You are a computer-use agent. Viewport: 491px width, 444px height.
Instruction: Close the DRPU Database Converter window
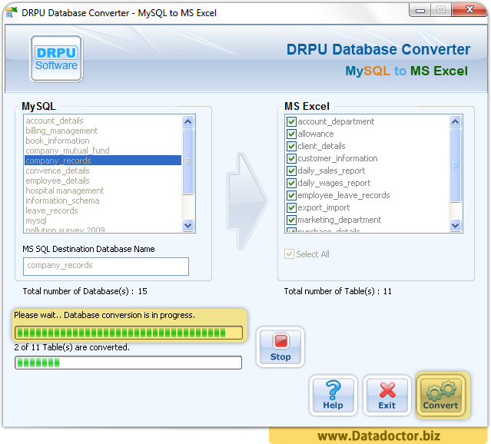(x=469, y=10)
